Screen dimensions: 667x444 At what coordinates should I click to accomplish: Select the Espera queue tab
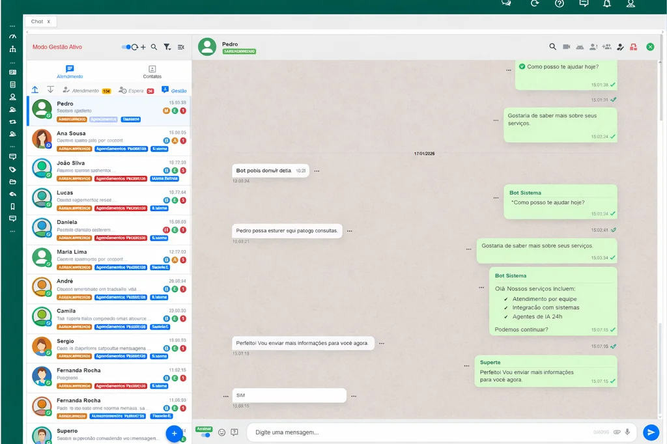[135, 90]
